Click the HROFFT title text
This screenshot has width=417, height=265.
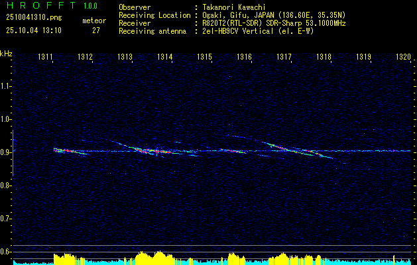click(41, 5)
